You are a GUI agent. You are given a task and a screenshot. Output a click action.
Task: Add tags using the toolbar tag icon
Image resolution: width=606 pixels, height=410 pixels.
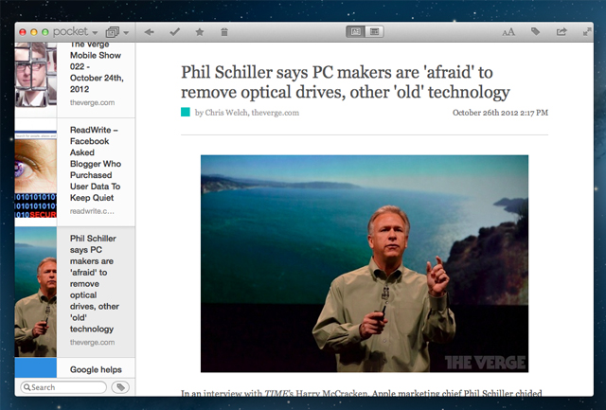[x=536, y=31]
